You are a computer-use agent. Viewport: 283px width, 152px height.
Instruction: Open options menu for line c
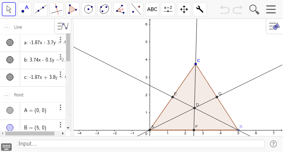click(x=60, y=74)
